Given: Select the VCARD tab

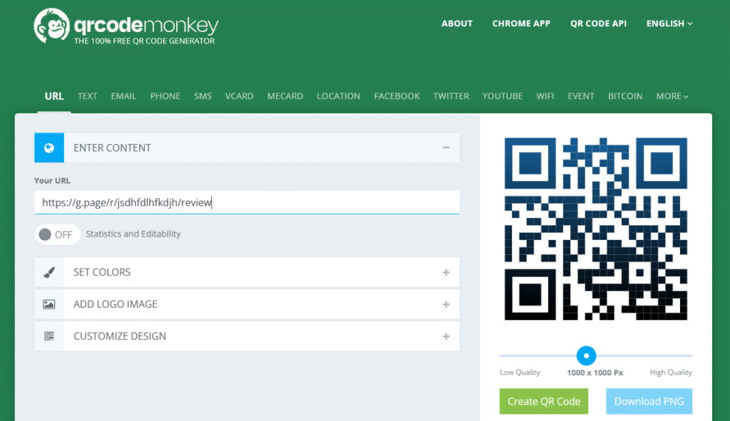Looking at the screenshot, I should click(x=239, y=96).
